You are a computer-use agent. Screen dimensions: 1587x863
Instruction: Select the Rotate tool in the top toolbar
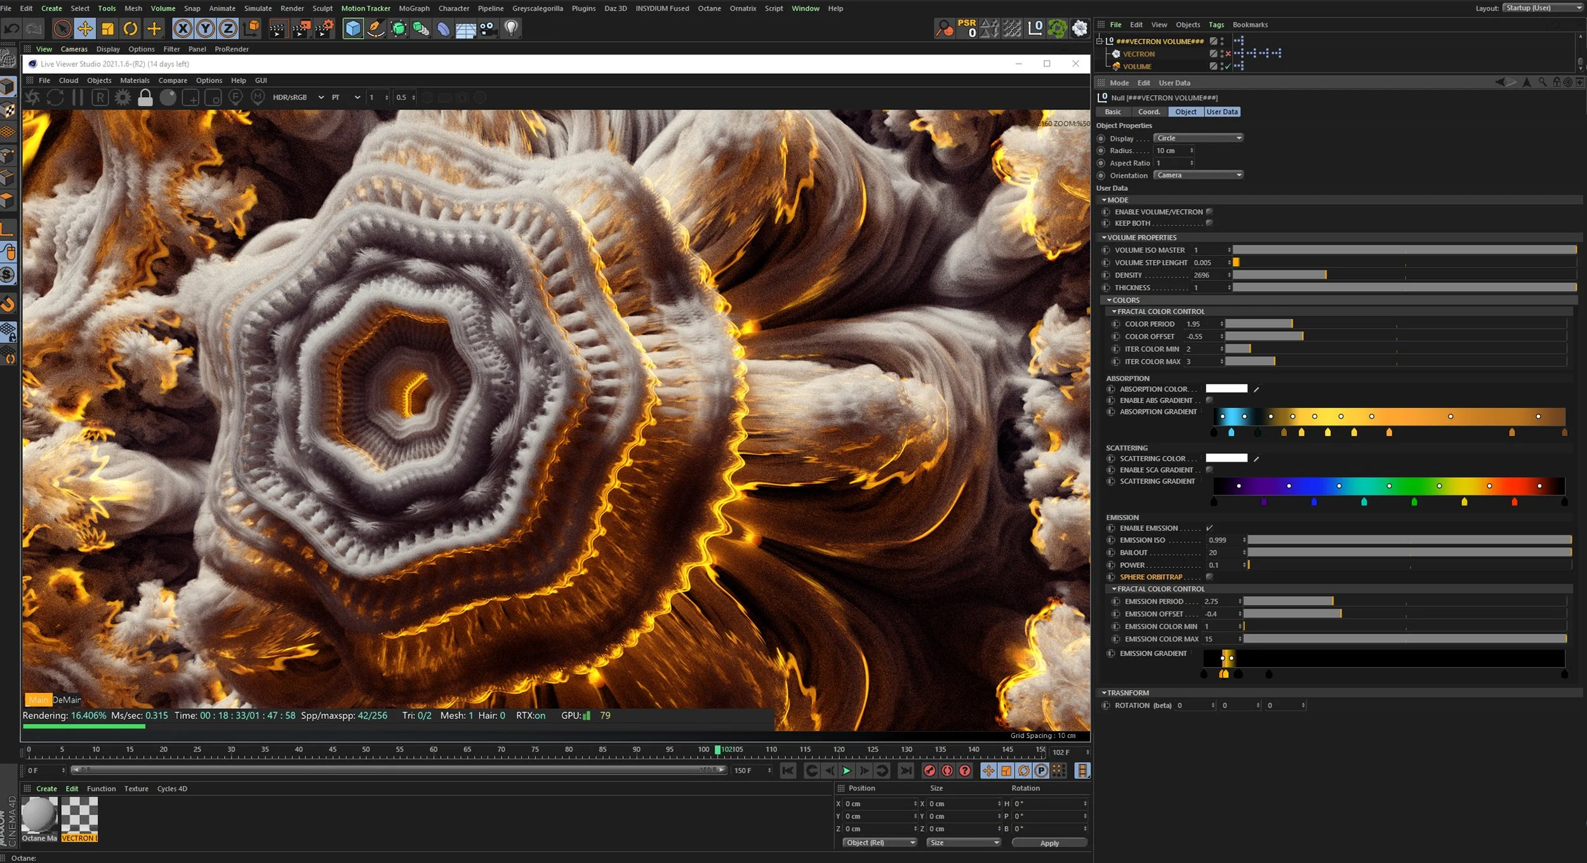[x=130, y=29]
